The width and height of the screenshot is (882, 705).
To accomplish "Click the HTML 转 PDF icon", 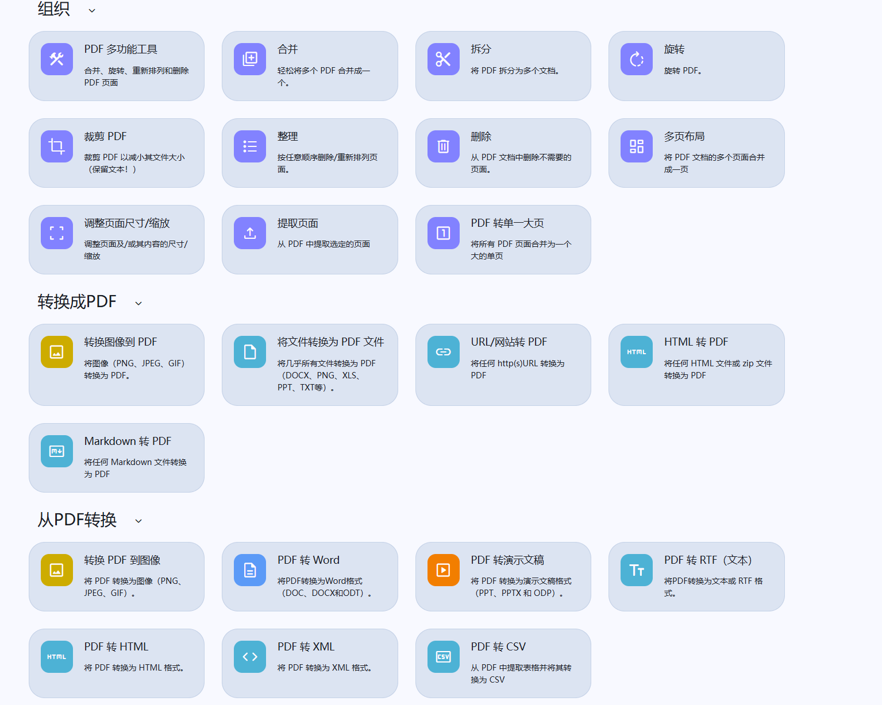I will click(637, 352).
